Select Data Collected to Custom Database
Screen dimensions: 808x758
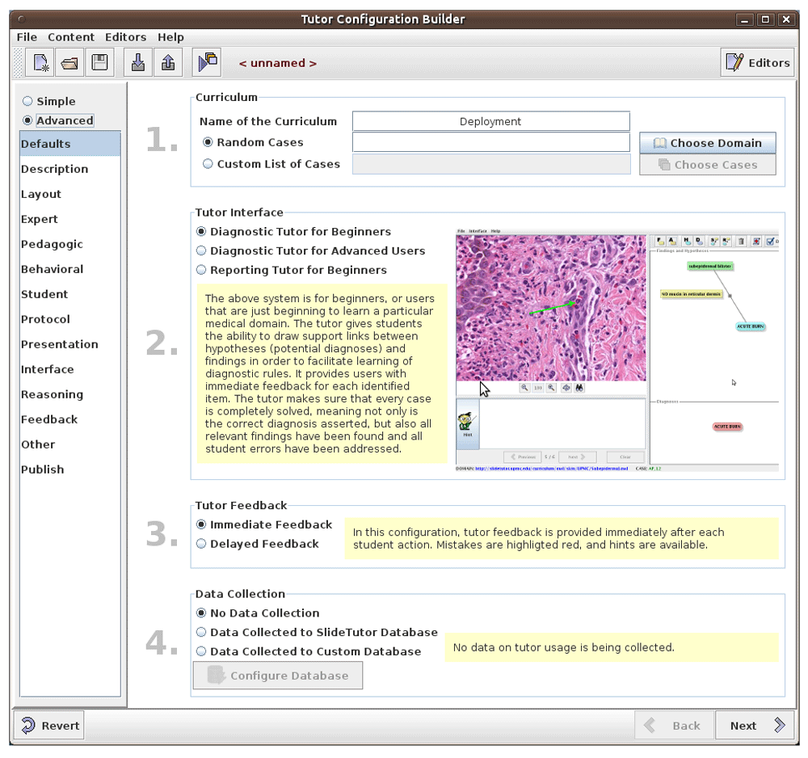point(308,651)
